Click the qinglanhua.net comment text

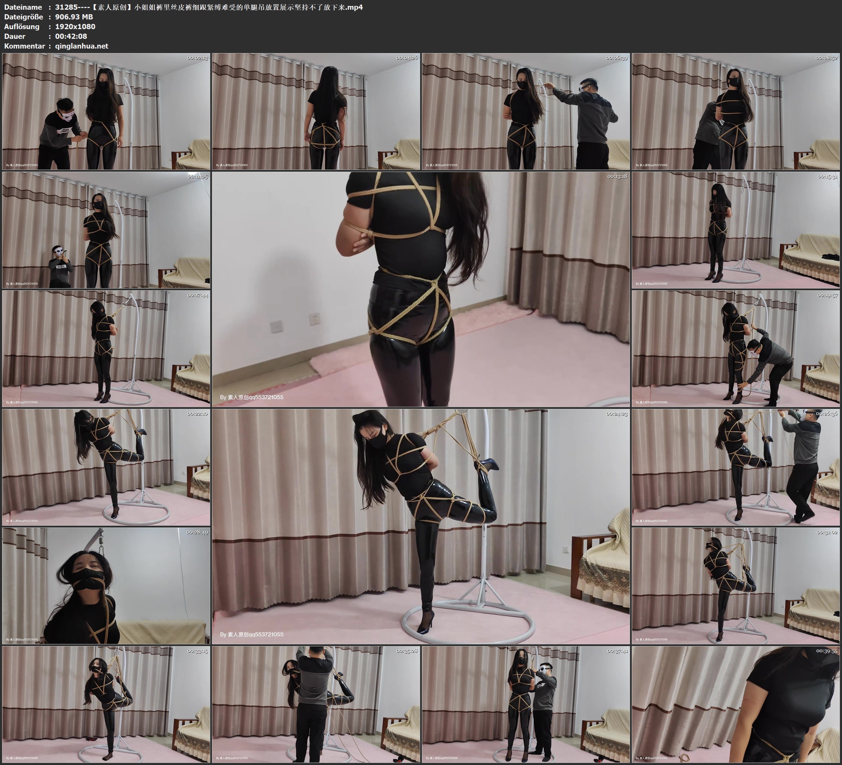(82, 46)
